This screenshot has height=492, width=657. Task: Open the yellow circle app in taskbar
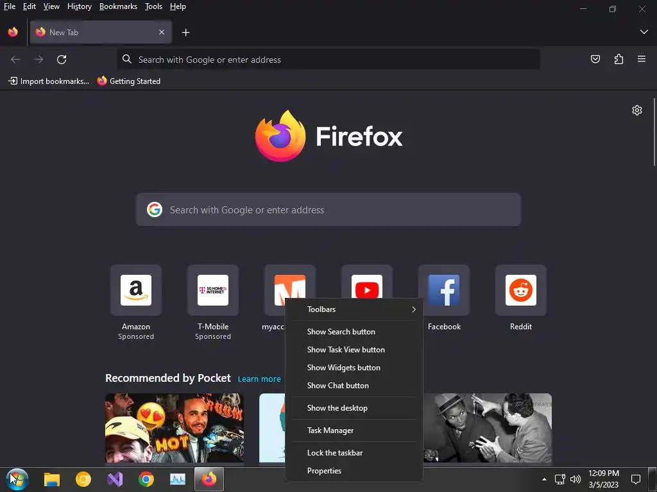pyautogui.click(x=83, y=479)
